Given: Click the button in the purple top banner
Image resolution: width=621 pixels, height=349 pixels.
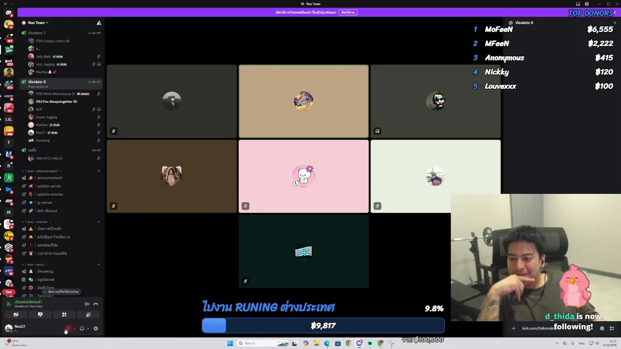Looking at the screenshot, I should pyautogui.click(x=348, y=12).
